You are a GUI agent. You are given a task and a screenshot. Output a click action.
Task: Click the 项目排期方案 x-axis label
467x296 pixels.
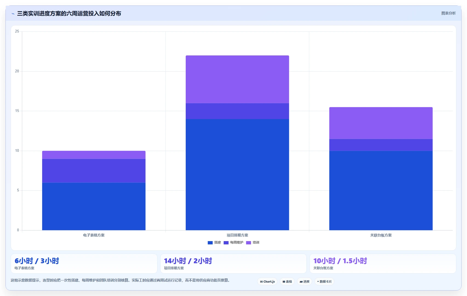(237, 235)
